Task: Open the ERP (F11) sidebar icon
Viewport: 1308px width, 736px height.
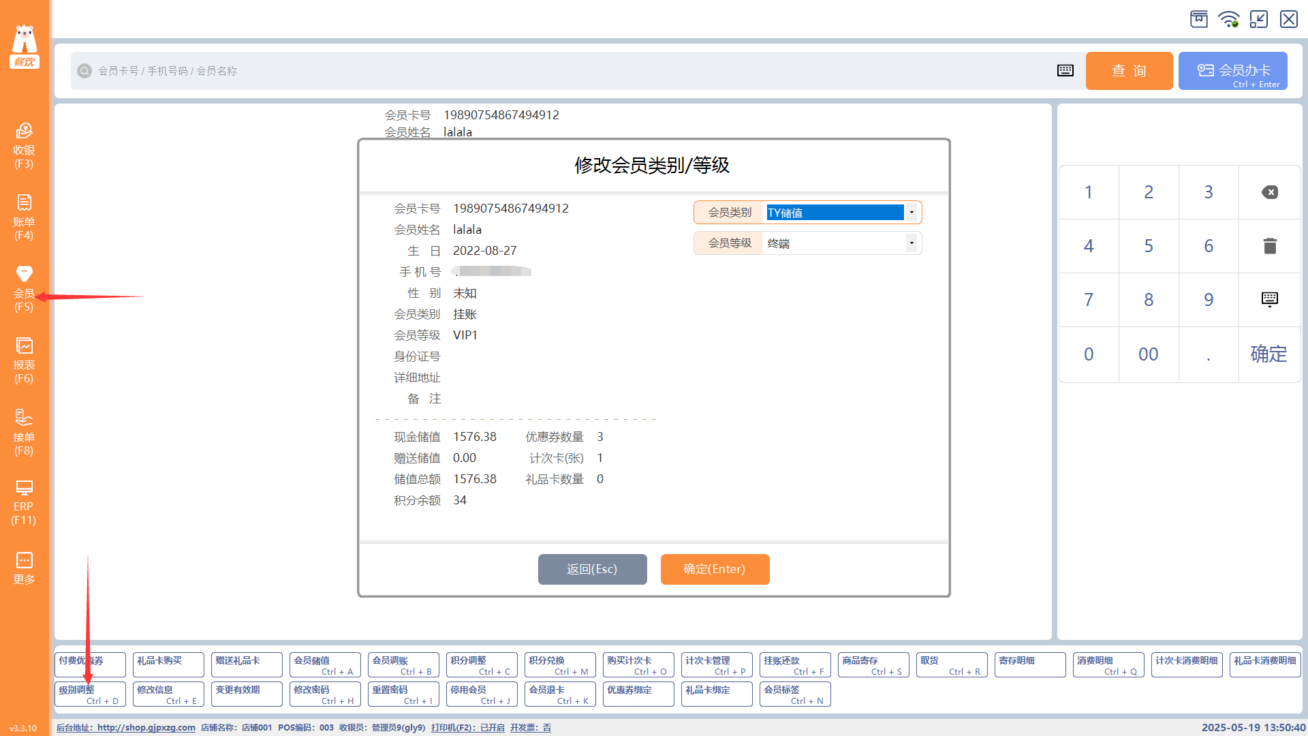Action: [x=24, y=503]
